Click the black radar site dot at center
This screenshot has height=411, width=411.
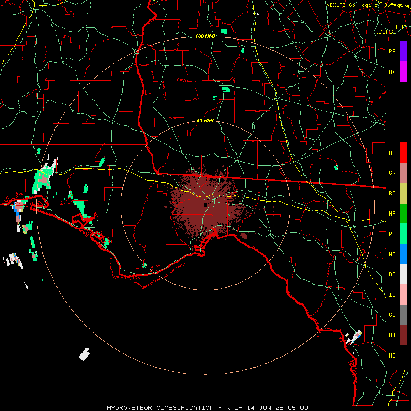206,205
